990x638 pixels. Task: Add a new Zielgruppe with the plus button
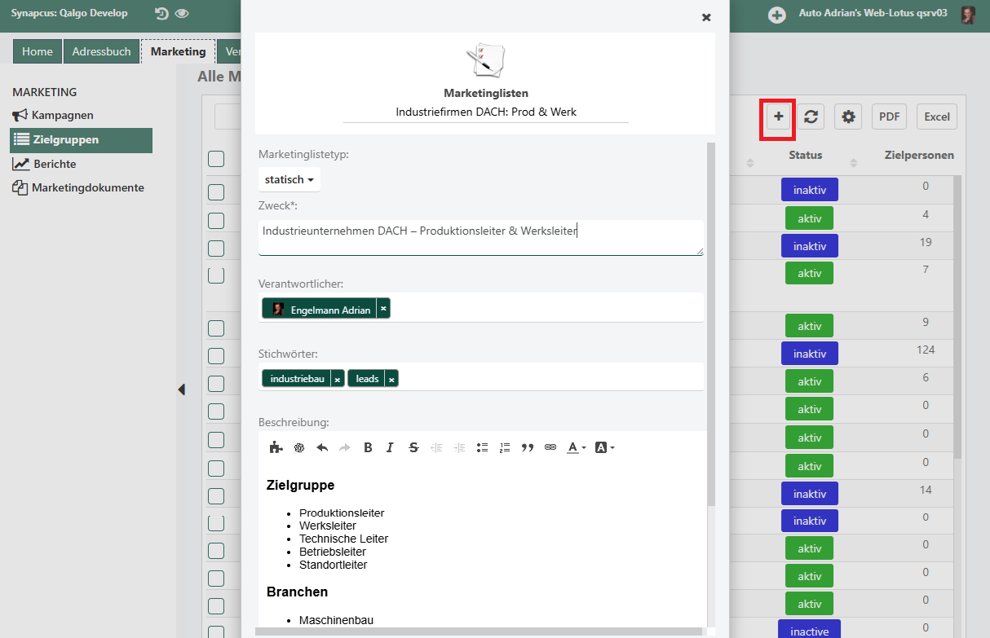(x=779, y=117)
